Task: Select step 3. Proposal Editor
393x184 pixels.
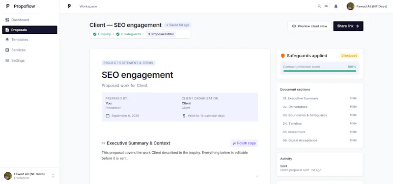Action: tap(161, 34)
